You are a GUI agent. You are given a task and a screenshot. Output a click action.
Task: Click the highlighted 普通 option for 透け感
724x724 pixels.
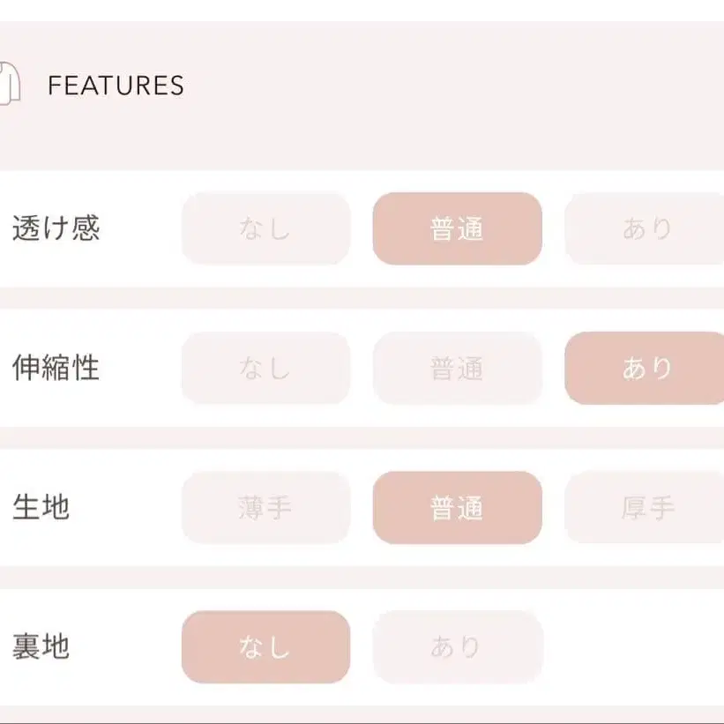pos(457,228)
